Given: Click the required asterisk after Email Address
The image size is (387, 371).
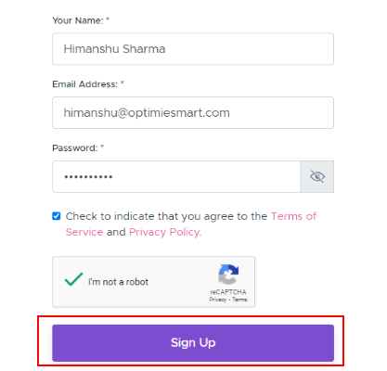Looking at the screenshot, I should (123, 83).
